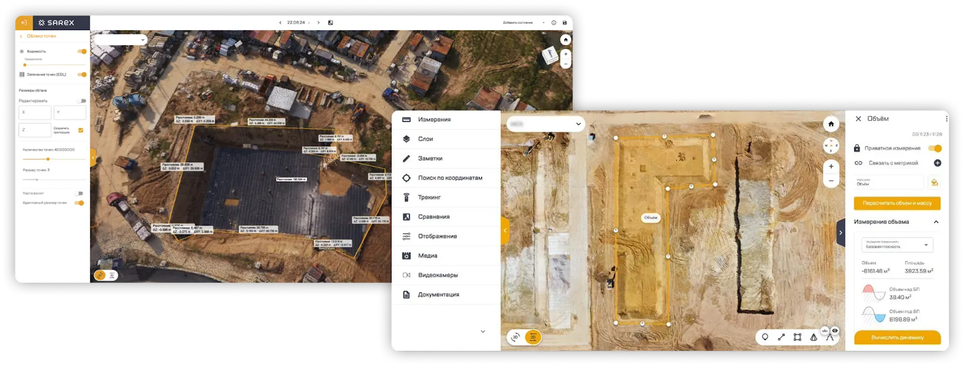Collapse the Измерение объема section
The width and height of the screenshot is (964, 366).
pyautogui.click(x=936, y=222)
